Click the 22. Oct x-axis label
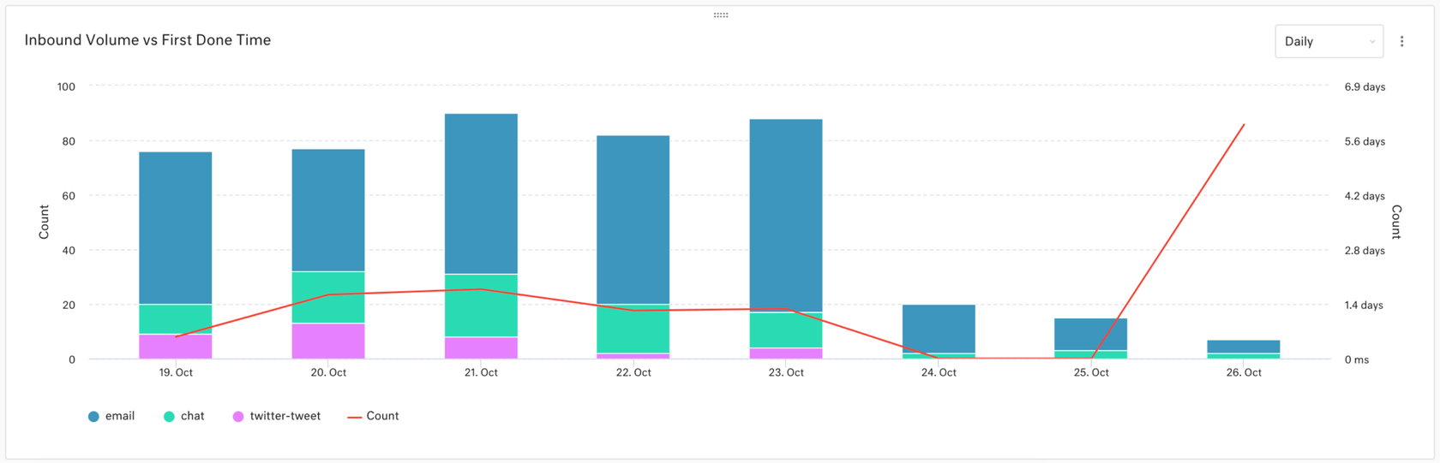Viewport: 1440px width, 463px height. [633, 372]
